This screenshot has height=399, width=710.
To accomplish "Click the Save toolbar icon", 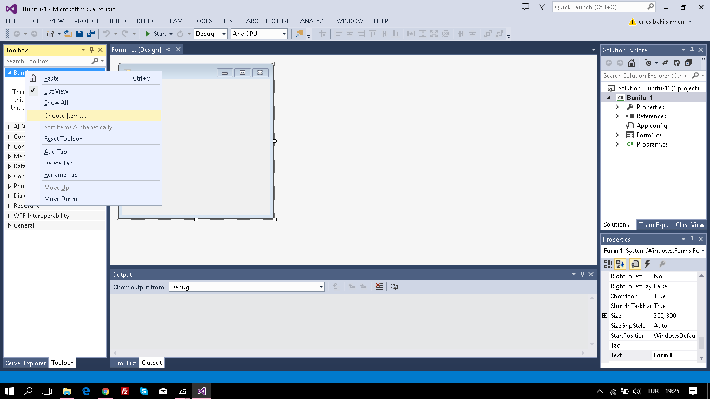I will (x=80, y=34).
